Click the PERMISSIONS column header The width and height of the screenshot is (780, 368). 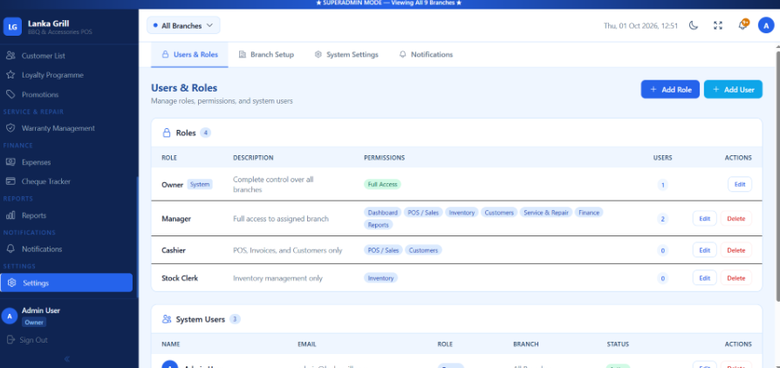[384, 158]
